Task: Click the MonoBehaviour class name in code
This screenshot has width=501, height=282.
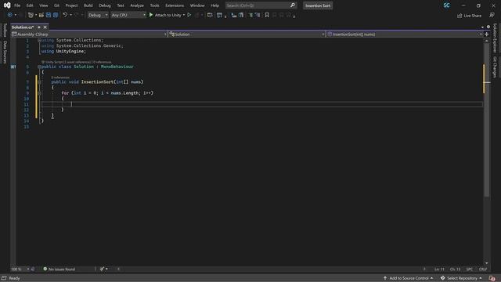Action: pyautogui.click(x=117, y=67)
